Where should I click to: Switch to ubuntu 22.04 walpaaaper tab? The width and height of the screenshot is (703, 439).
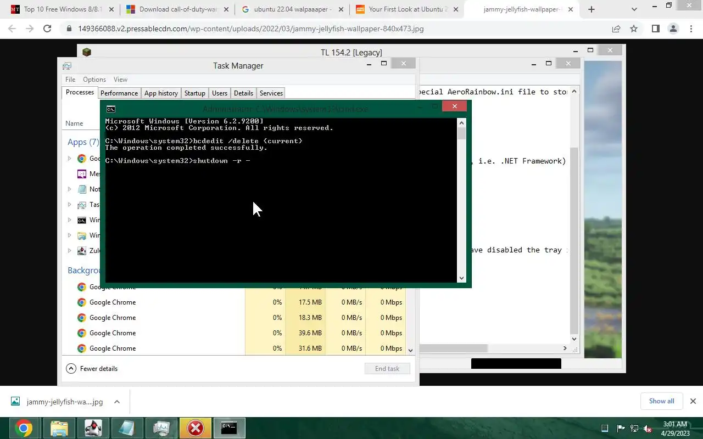click(292, 9)
